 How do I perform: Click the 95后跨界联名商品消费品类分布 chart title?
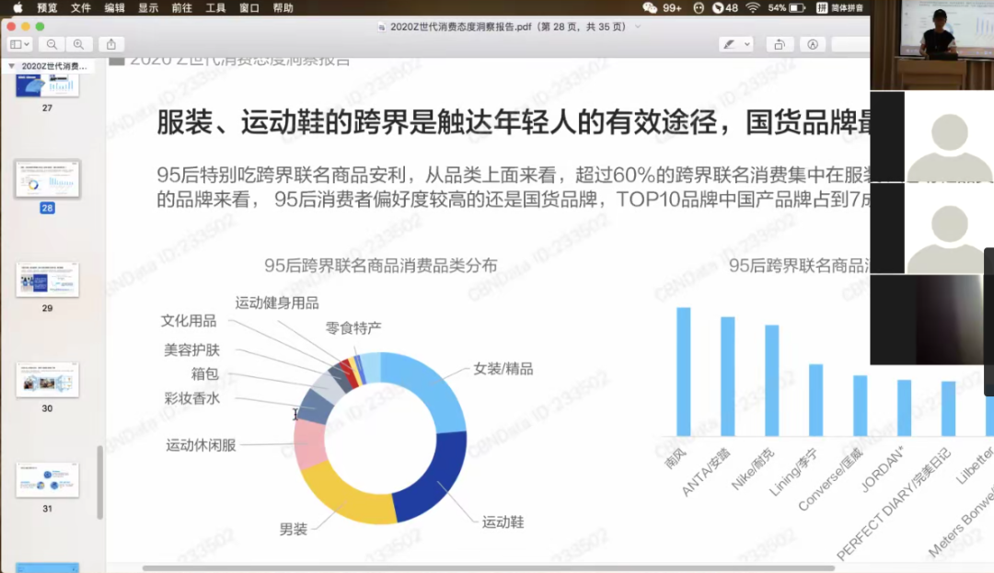pos(381,265)
